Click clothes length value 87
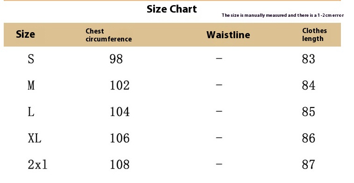 coord(308,164)
